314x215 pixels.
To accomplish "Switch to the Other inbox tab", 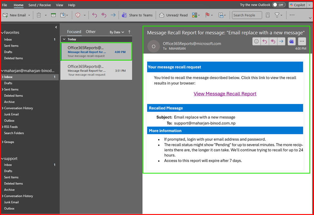I will click(x=90, y=32).
